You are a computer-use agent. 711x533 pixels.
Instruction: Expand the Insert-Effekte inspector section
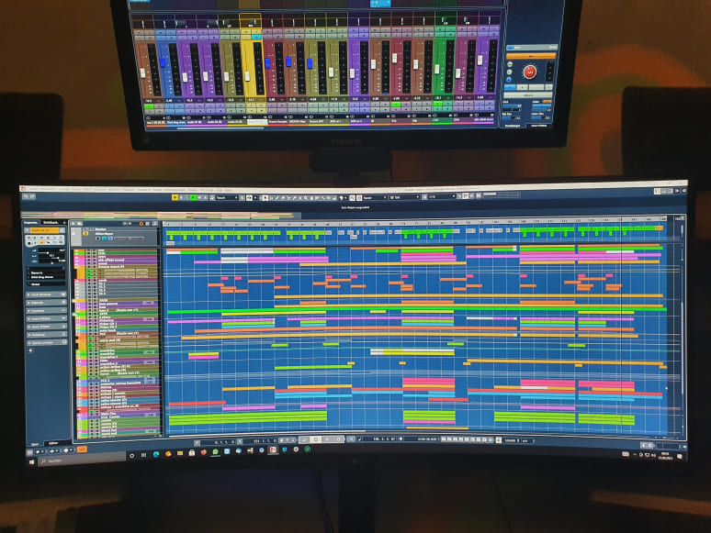click(47, 319)
